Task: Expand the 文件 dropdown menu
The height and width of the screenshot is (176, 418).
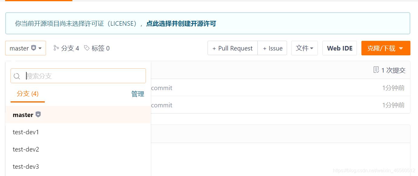Action: click(304, 48)
